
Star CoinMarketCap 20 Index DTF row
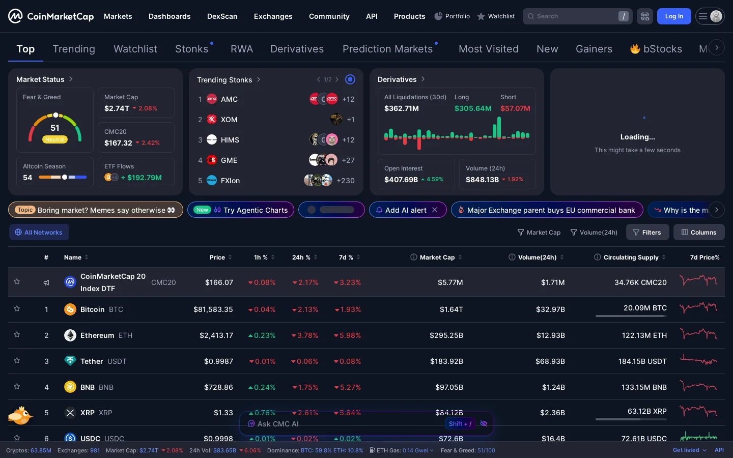click(17, 281)
